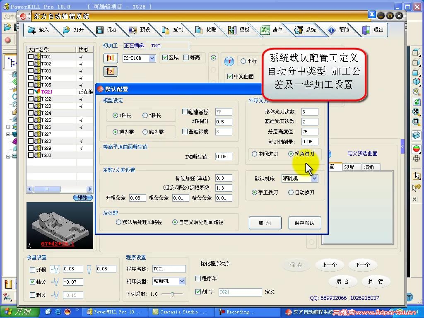This screenshot has height=318, width=424.
Task: Click the Internet Explorer quick launch icon
Action: [x=58, y=312]
